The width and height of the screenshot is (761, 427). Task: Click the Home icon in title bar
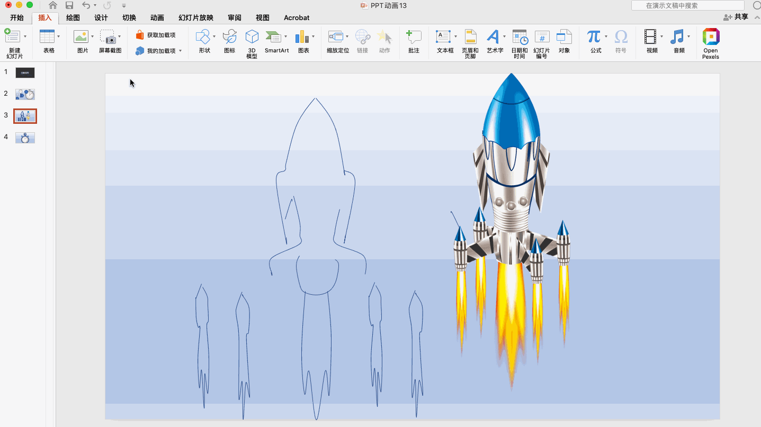point(53,5)
